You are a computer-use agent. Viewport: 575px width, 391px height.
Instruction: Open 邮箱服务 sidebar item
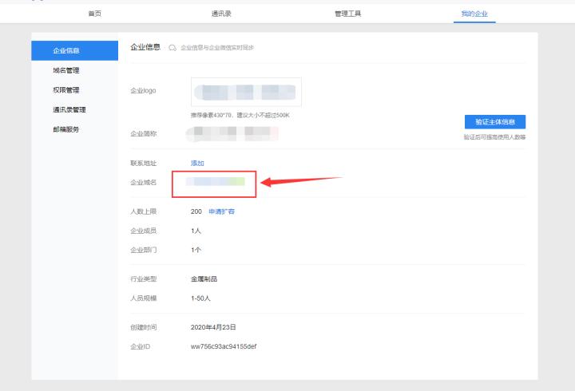pyautogui.click(x=66, y=129)
